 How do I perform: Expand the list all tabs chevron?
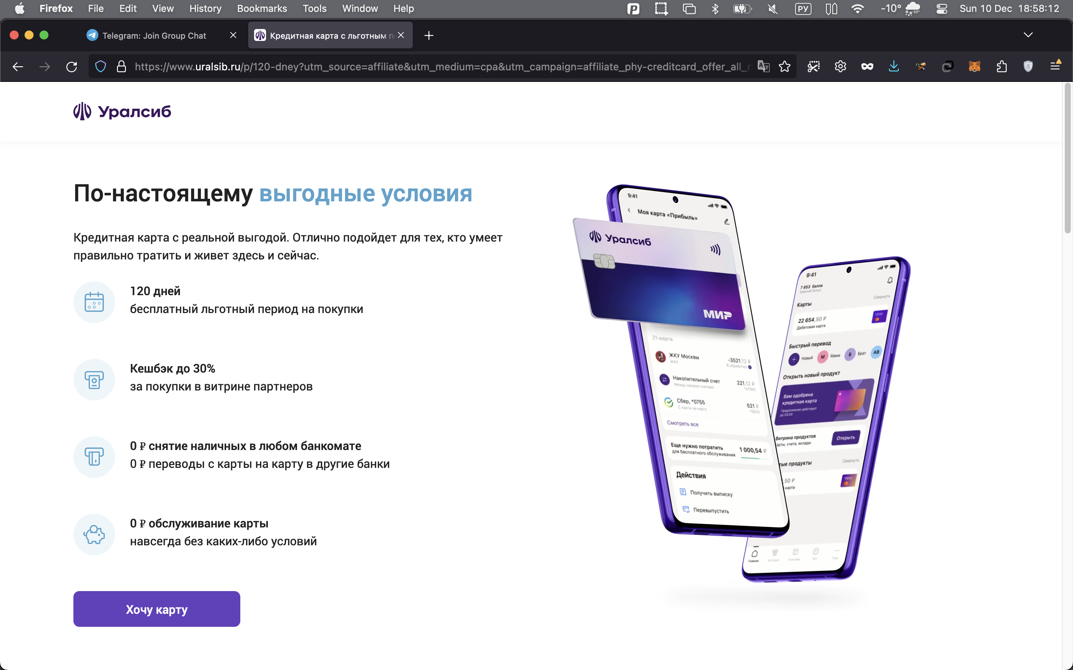(1028, 35)
